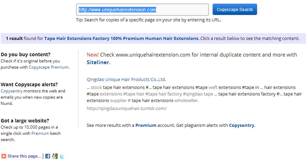Click the orange plus share icon
The height and width of the screenshot is (161, 306).
[x=4, y=156]
